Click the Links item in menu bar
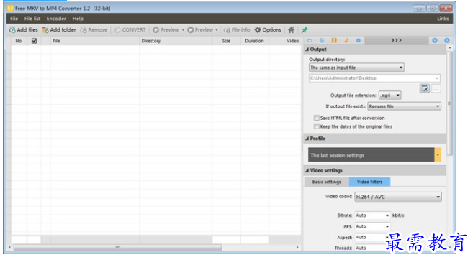473x265 pixels. pos(443,19)
